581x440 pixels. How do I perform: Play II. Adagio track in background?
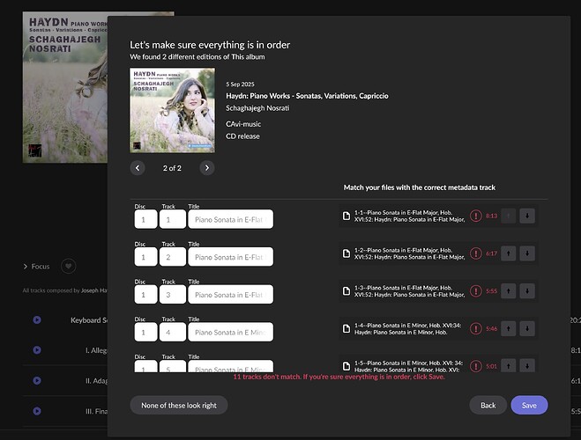37,380
